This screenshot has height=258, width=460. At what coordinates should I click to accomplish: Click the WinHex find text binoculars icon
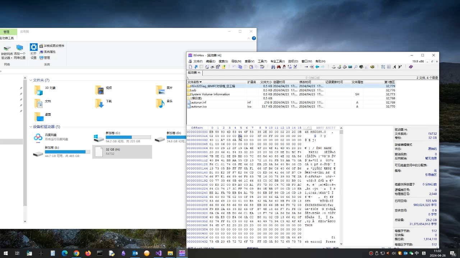coord(273,67)
